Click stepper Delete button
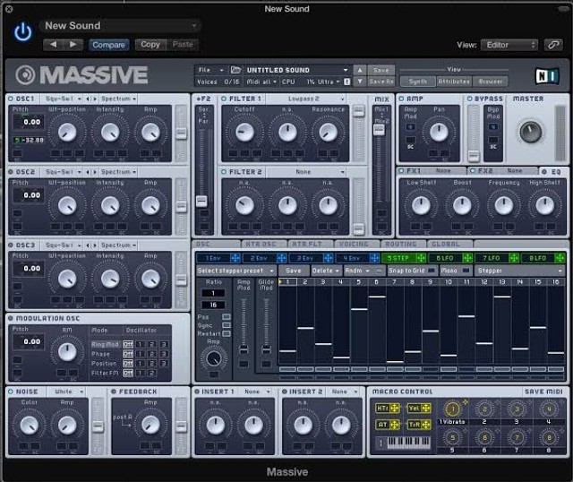573x482 pixels. pos(326,271)
